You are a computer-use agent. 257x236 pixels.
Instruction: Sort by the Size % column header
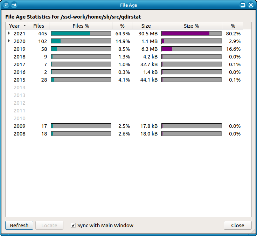click(x=191, y=26)
